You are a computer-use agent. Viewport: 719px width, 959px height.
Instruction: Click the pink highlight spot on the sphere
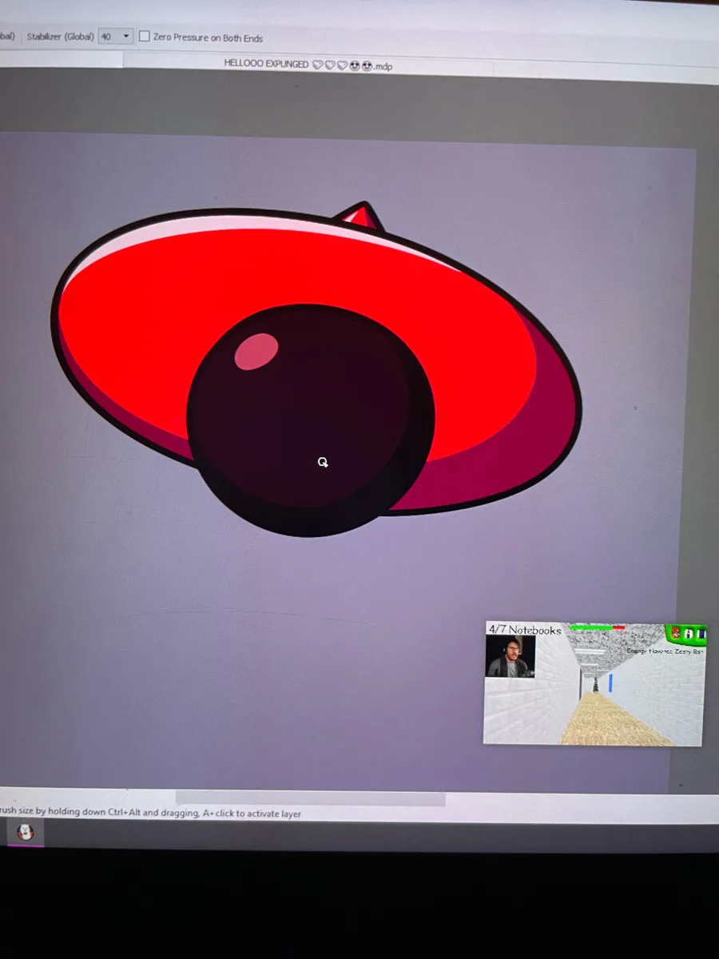(x=256, y=352)
